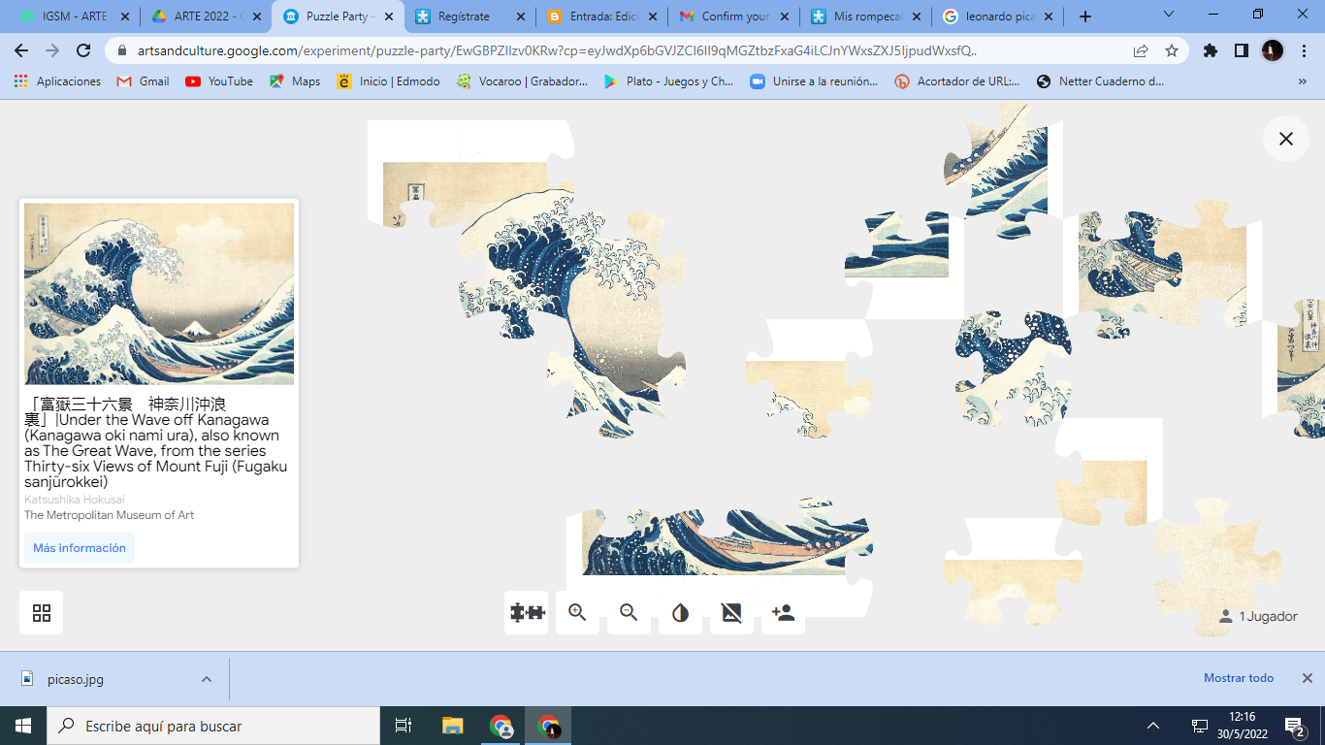
Task: Toggle the browser side panel icon
Action: click(x=1241, y=50)
